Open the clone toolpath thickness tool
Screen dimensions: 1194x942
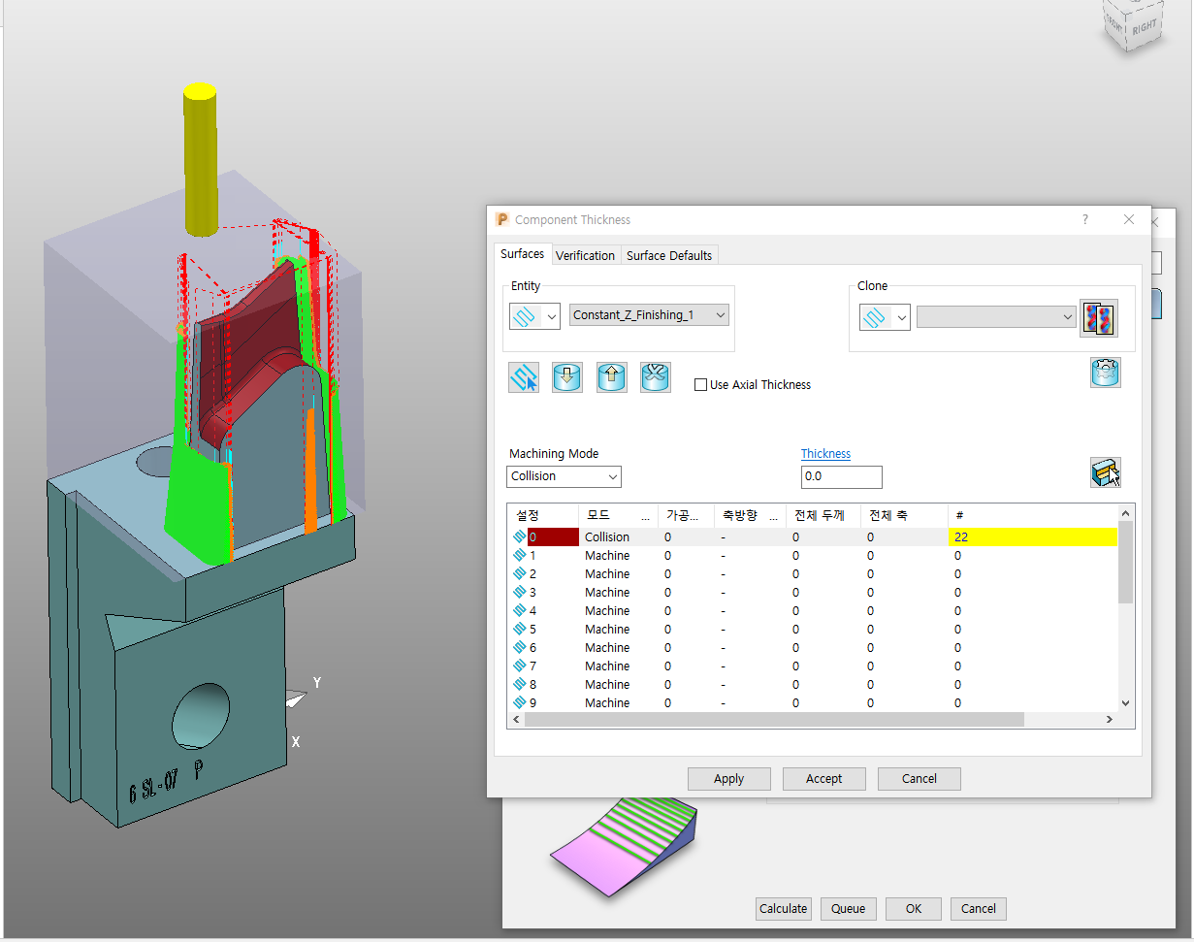(x=1099, y=317)
